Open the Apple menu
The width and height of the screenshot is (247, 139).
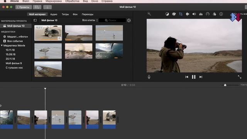coord(5,1)
